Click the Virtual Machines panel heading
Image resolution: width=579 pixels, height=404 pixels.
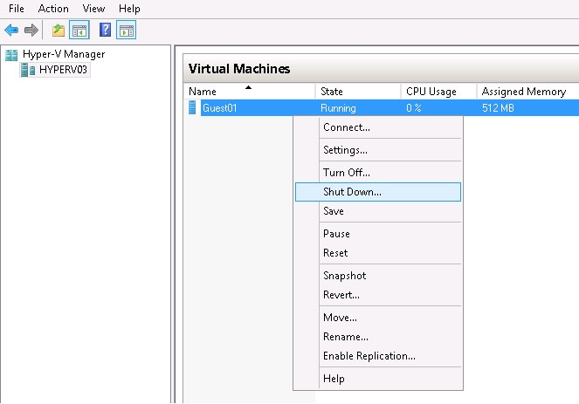(239, 69)
